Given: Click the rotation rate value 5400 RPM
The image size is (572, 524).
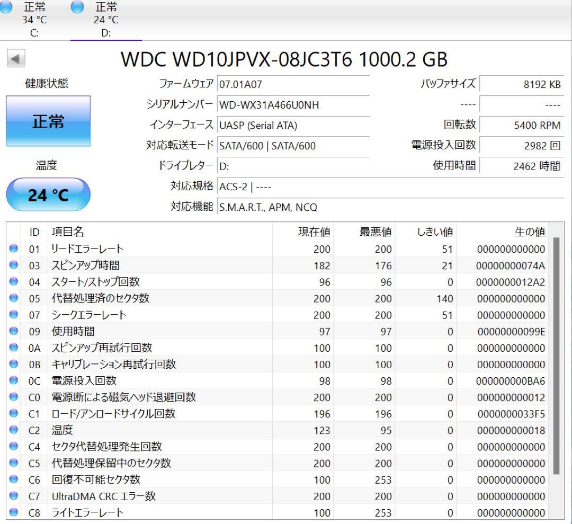Looking at the screenshot, I should (x=522, y=125).
